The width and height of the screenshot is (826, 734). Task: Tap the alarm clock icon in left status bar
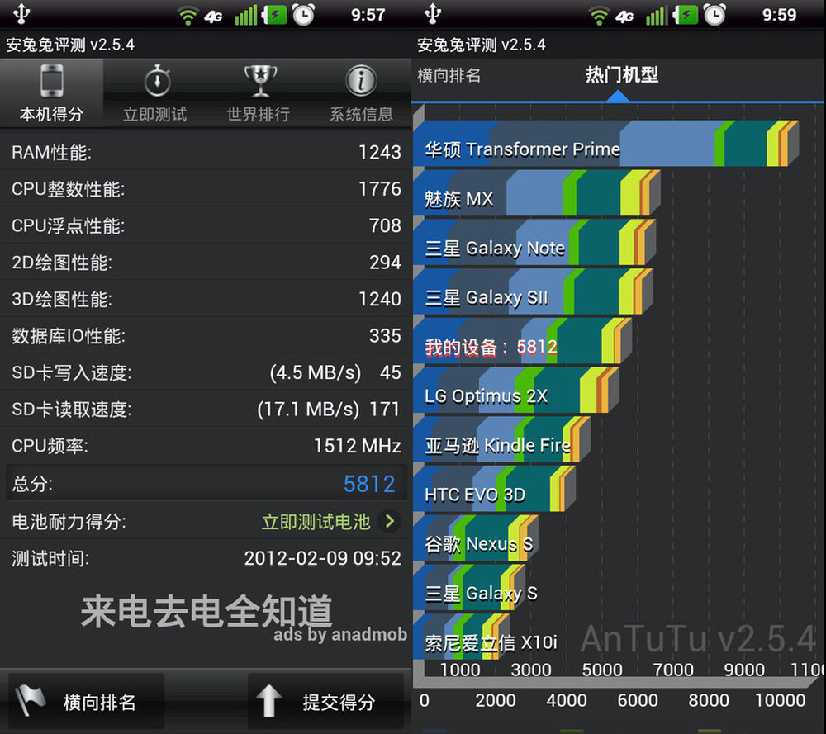click(304, 14)
